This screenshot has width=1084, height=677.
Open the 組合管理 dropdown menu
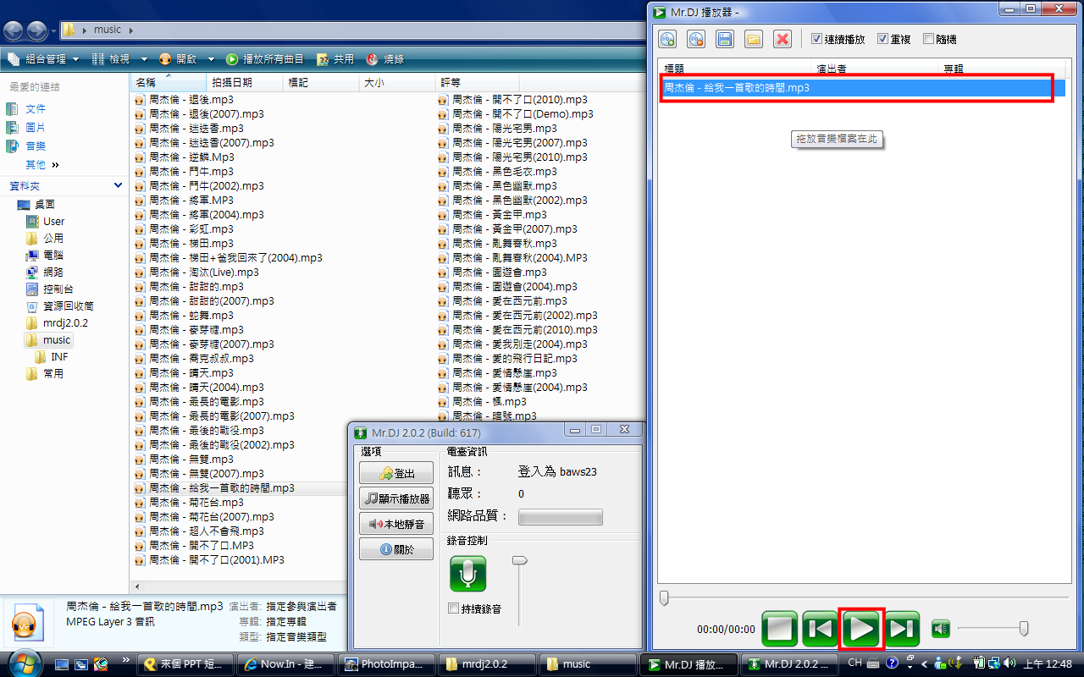43,59
